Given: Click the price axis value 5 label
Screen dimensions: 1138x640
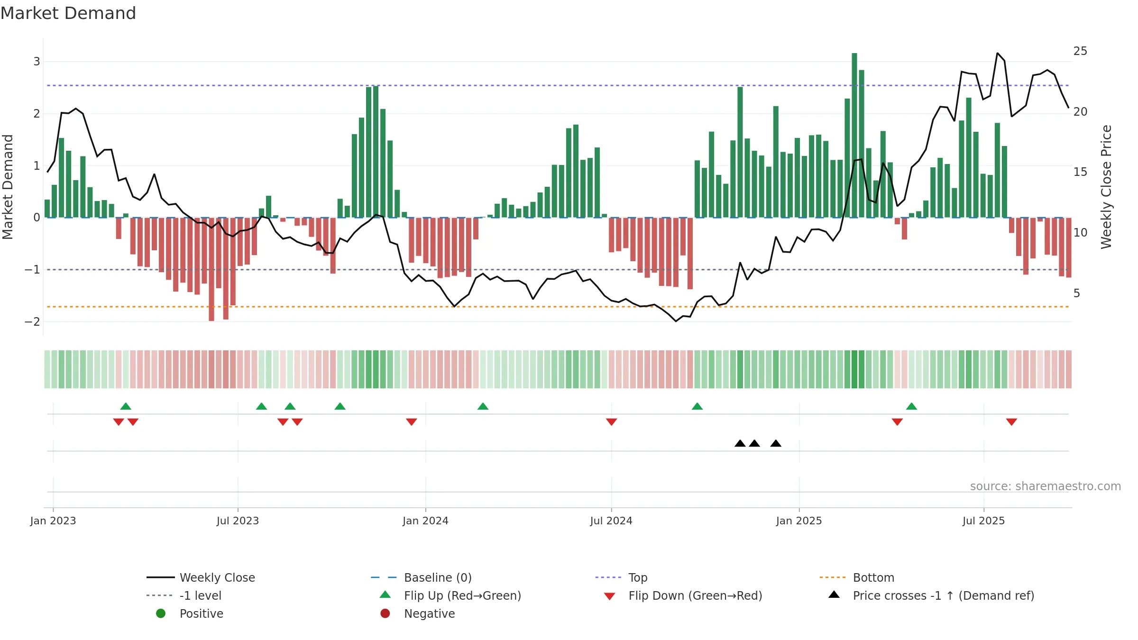Looking at the screenshot, I should 1077,293.
